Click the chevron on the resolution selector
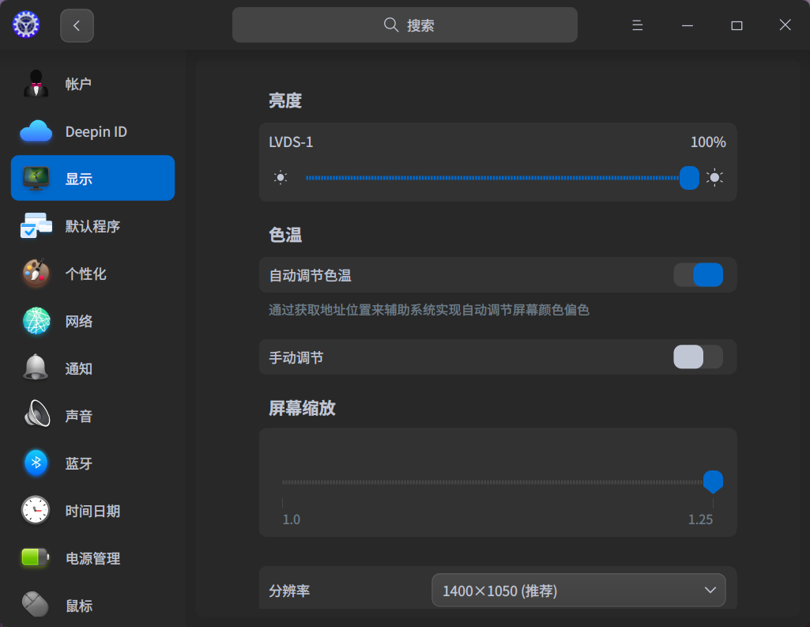This screenshot has width=810, height=627. pos(710,590)
